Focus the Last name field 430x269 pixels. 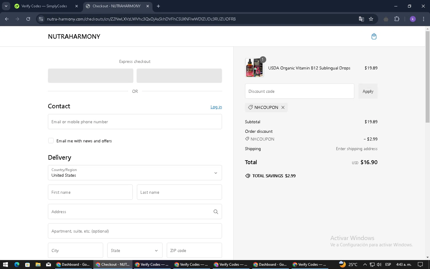point(179,192)
